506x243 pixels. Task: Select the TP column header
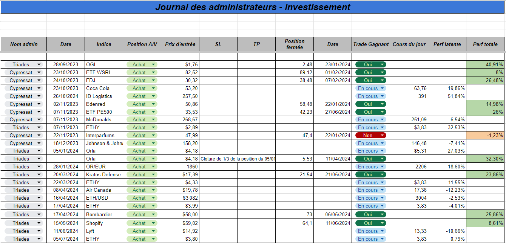[x=256, y=44]
